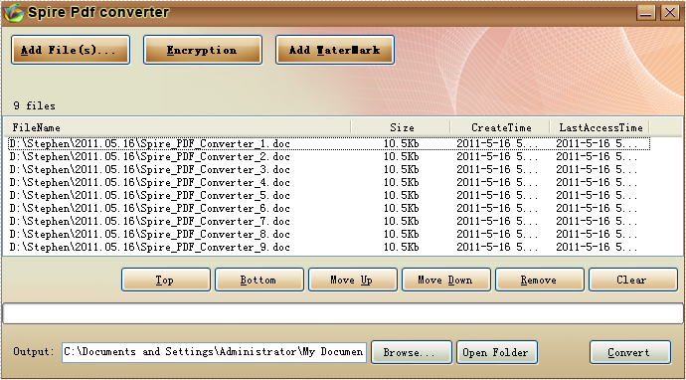This screenshot has height=380, width=686.
Task: Clear the file list
Action: click(x=633, y=280)
